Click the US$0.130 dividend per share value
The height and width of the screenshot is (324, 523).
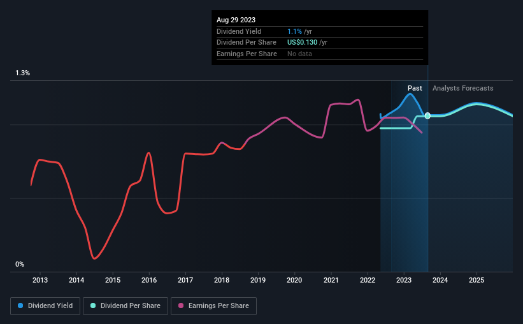[304, 43]
